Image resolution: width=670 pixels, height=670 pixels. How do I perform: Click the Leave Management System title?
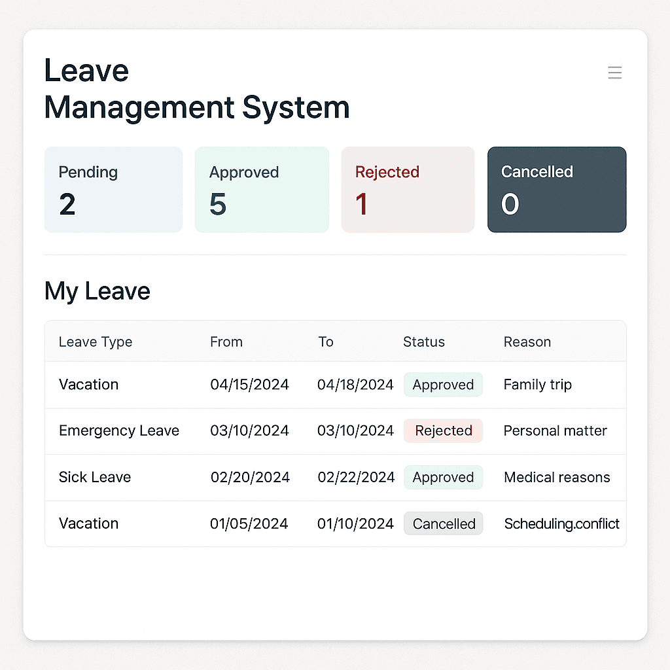tap(196, 89)
